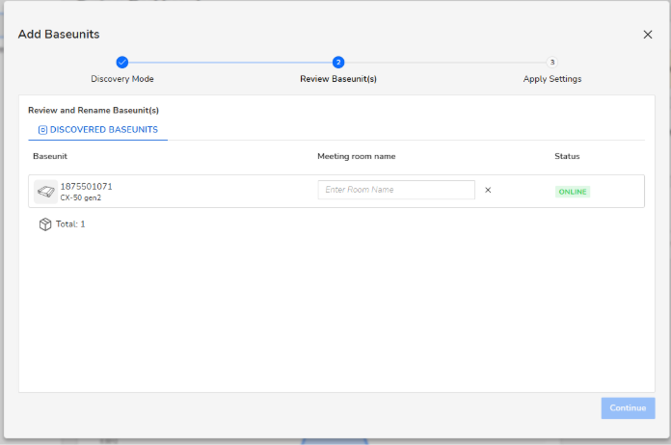Click the ONLINE status badge

coord(572,192)
